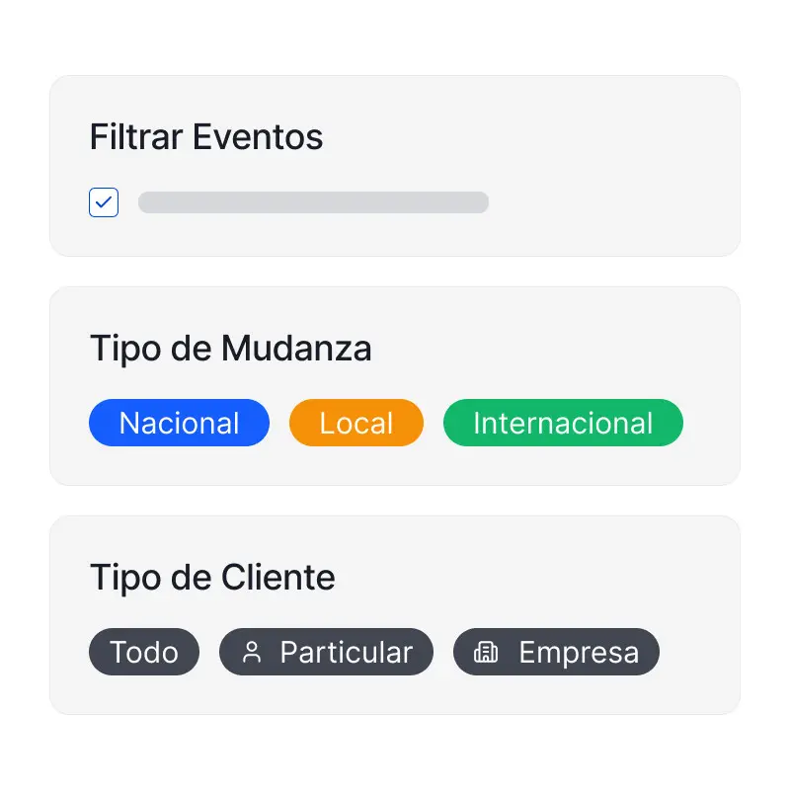Click the person icon on the Particular chip

255,651
